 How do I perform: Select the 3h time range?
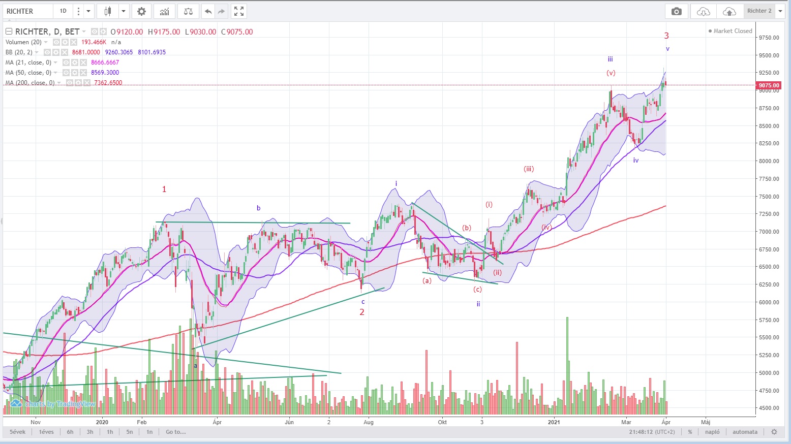coord(90,432)
